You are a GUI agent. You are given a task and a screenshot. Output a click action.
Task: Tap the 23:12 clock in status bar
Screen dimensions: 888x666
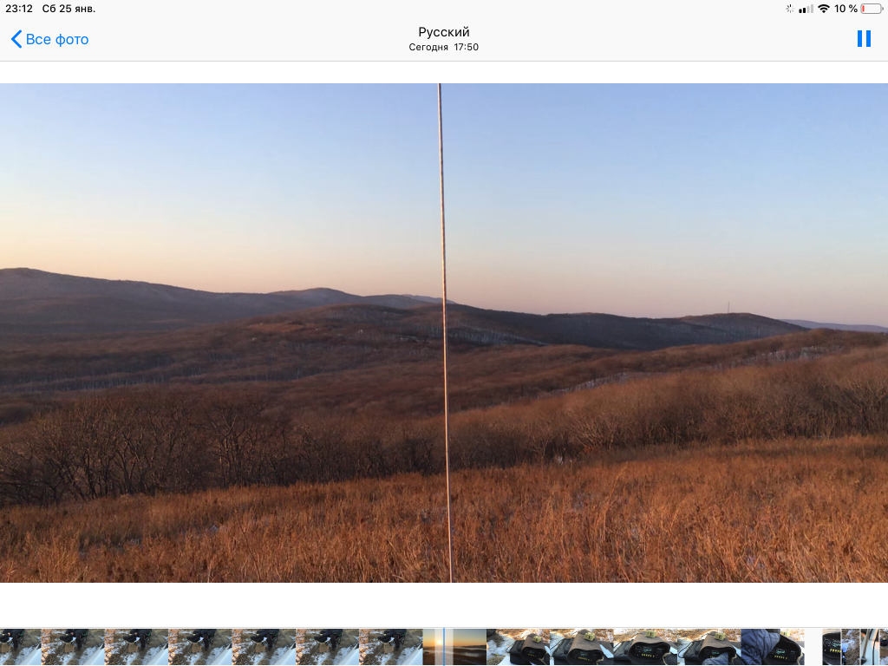pyautogui.click(x=19, y=9)
